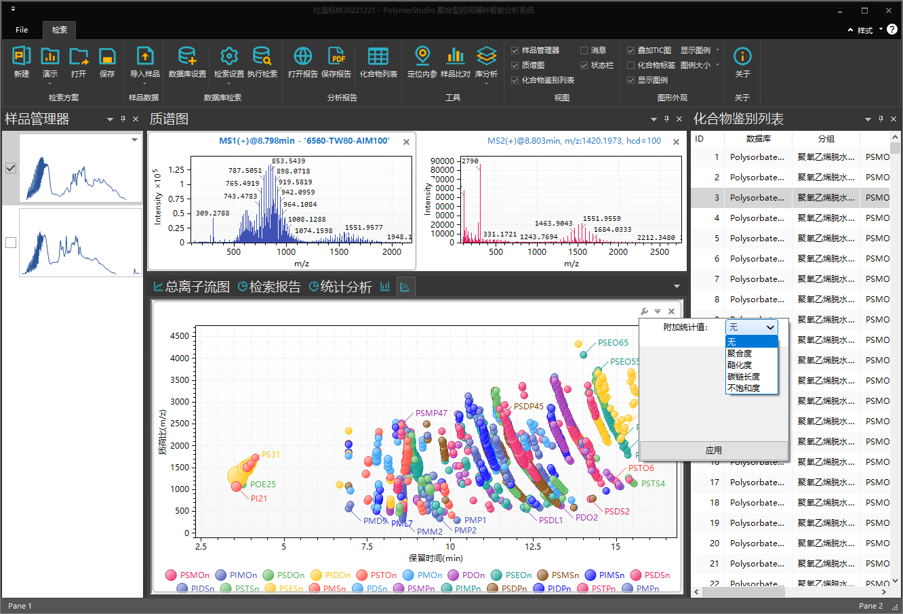Screen dimensions: 903x614
Task: Enable the 消息 checkbox
Action: (x=584, y=50)
